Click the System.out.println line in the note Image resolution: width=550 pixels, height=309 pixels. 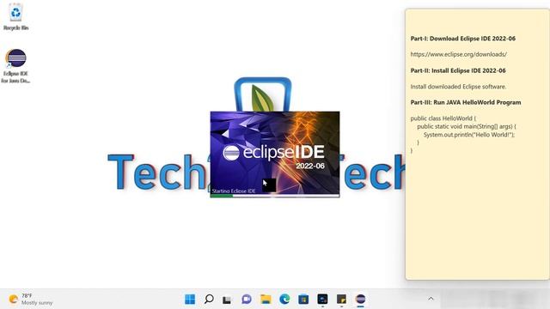tap(469, 135)
